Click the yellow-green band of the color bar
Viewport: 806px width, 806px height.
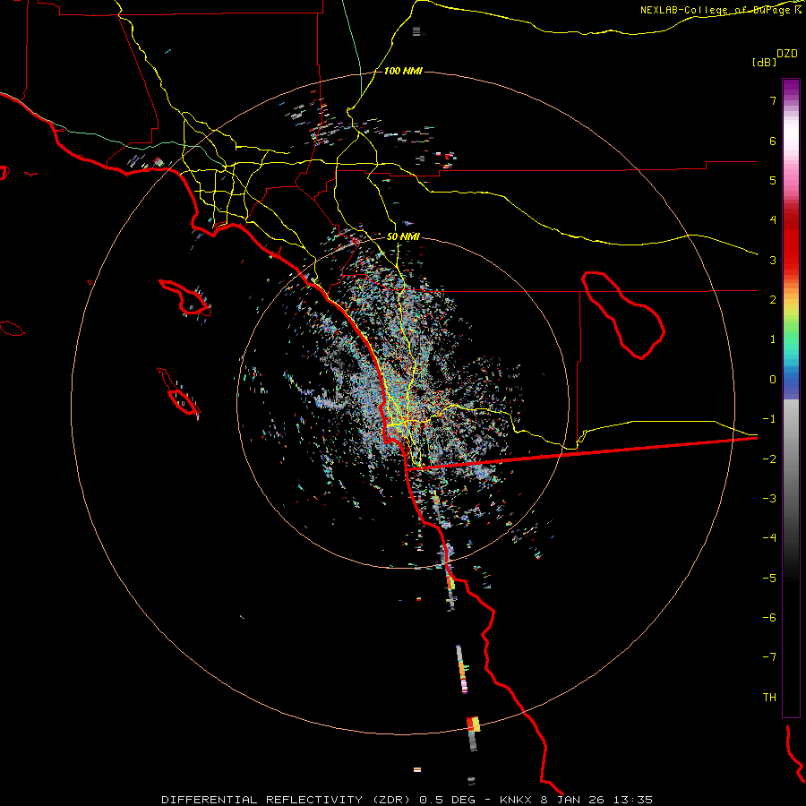791,316
